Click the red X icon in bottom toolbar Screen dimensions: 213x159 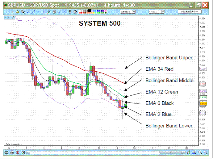click(18, 153)
